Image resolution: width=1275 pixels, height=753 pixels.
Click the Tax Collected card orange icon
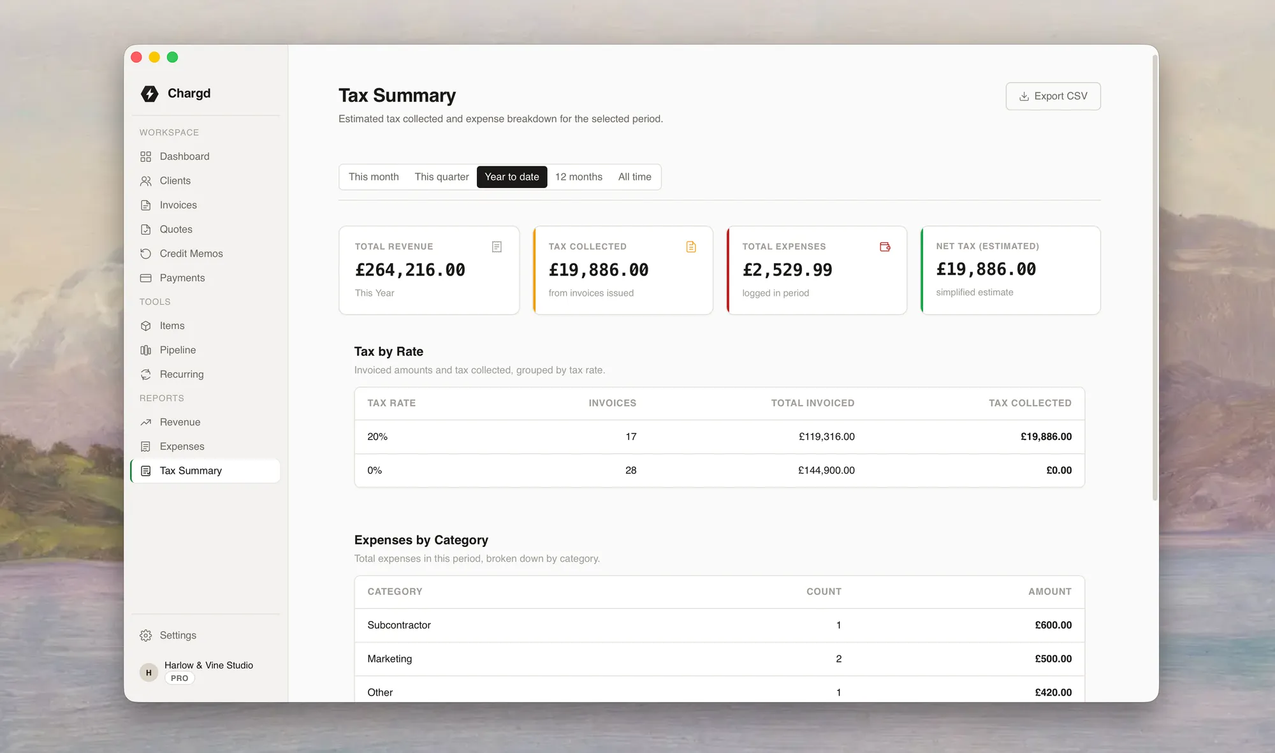coord(691,247)
